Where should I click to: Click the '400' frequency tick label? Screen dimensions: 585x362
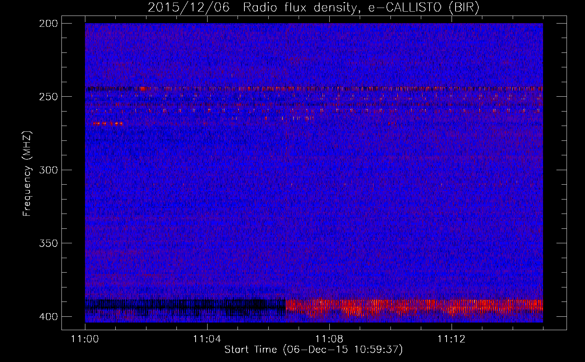pyautogui.click(x=48, y=317)
